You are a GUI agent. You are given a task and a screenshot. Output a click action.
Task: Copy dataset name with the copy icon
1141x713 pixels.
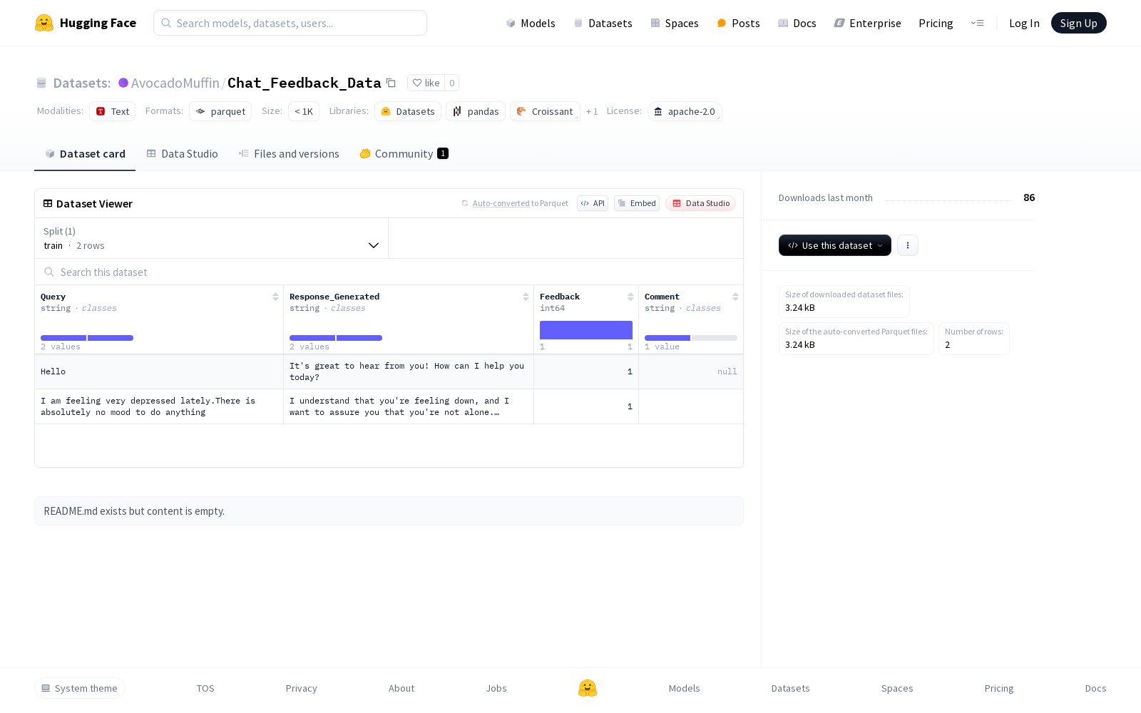coord(391,83)
